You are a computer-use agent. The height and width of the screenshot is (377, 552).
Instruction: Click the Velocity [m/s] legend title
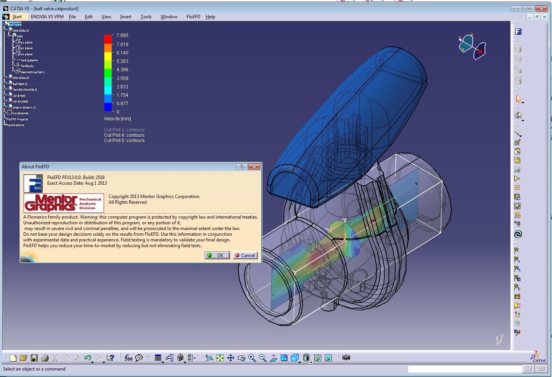pyautogui.click(x=117, y=119)
